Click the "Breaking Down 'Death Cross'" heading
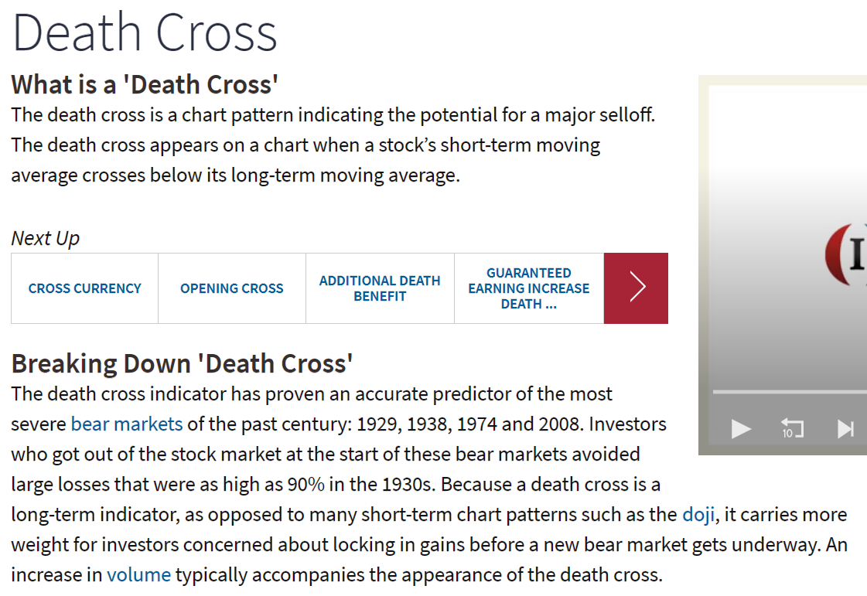This screenshot has width=867, height=596. coord(182,363)
